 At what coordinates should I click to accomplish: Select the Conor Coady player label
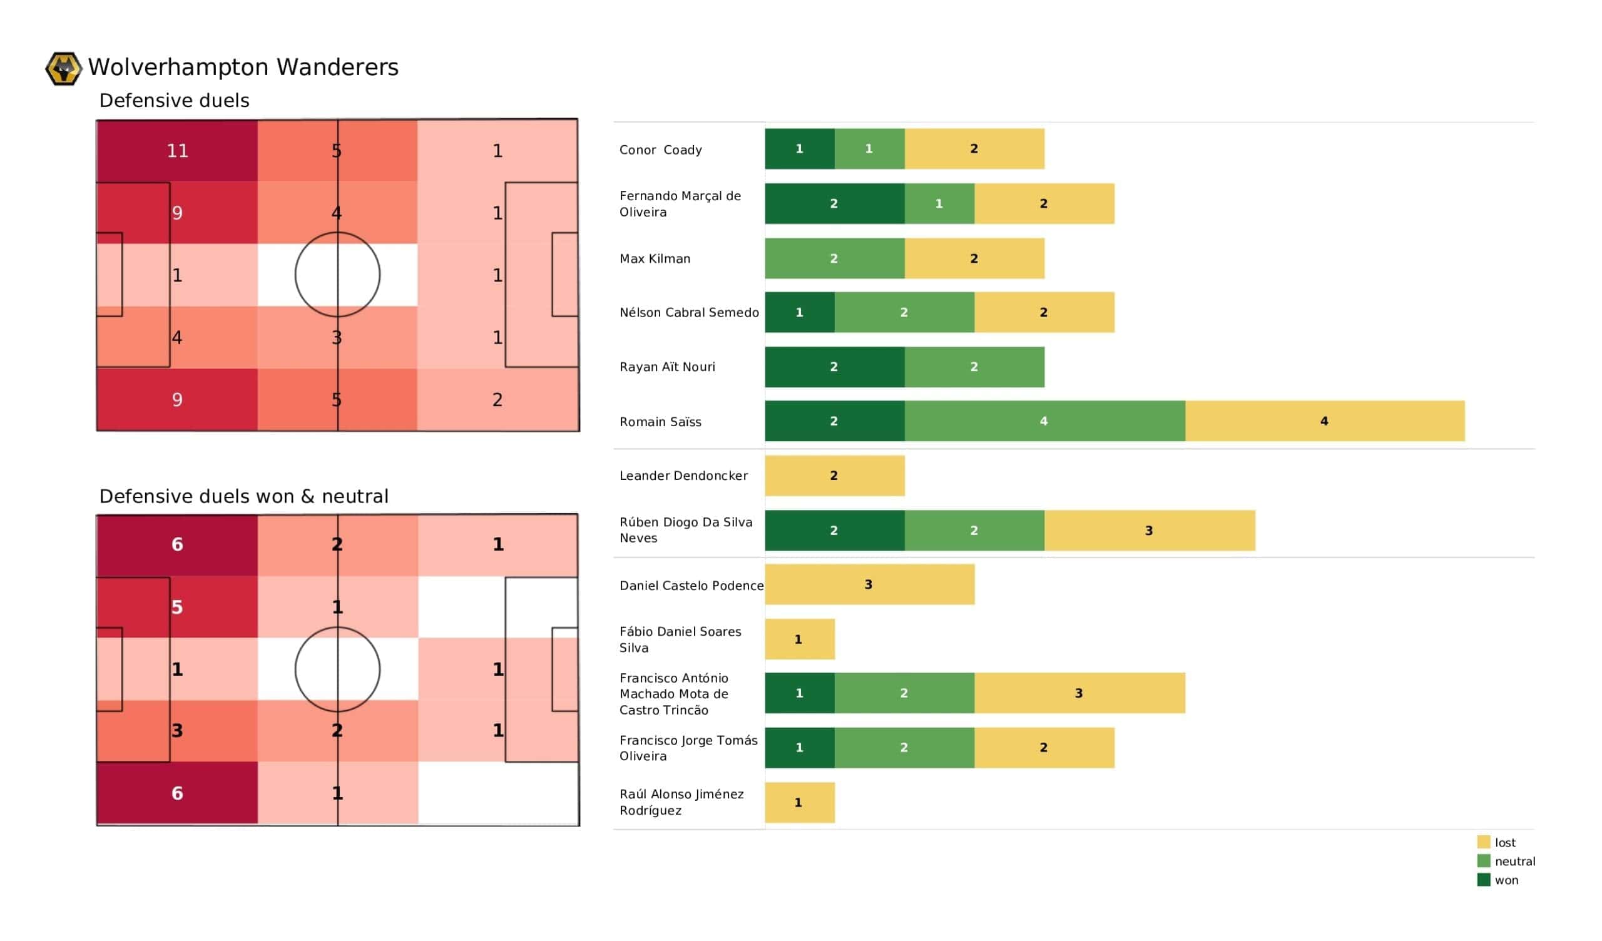[661, 150]
